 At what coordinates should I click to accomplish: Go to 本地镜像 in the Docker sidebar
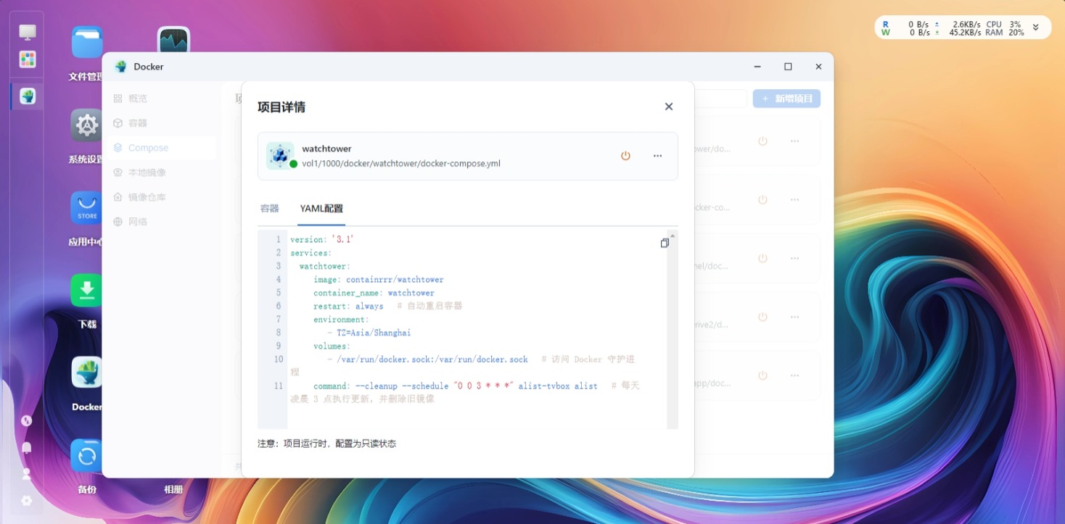pos(147,172)
